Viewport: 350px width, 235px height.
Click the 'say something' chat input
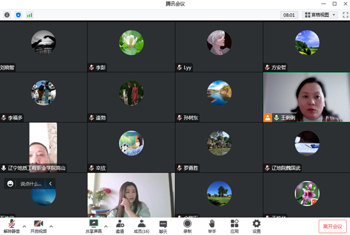coord(31,184)
